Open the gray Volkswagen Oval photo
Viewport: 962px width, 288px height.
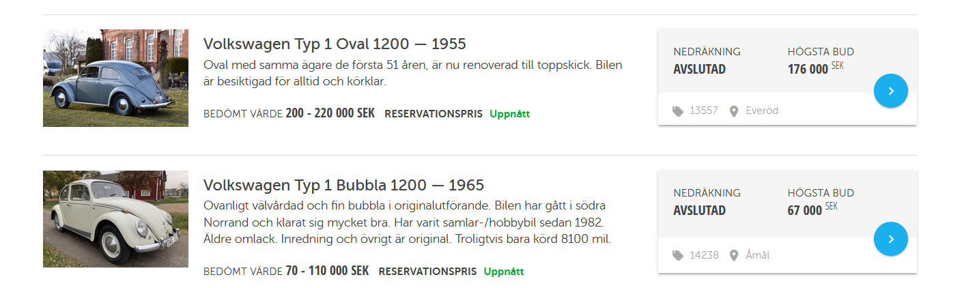[115, 78]
